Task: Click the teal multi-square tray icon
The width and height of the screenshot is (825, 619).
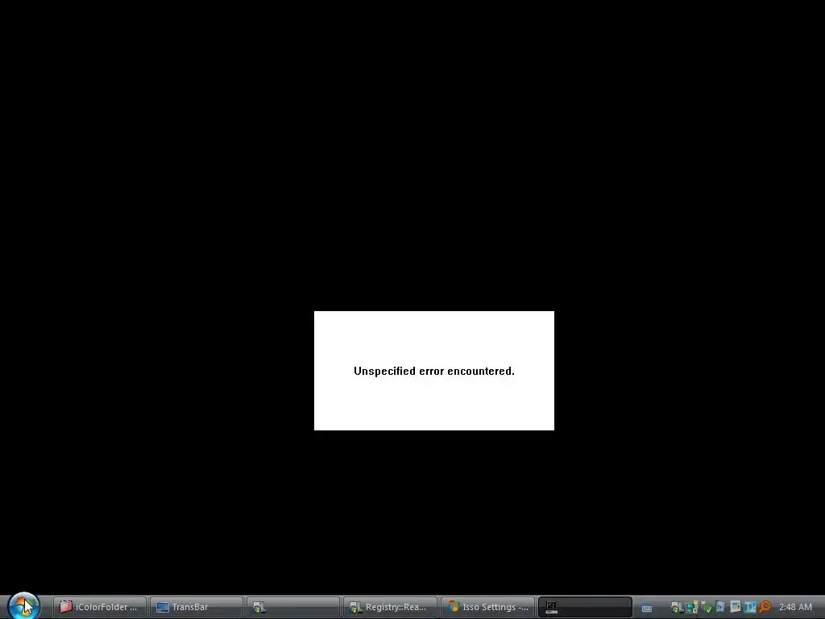Action: point(691,608)
